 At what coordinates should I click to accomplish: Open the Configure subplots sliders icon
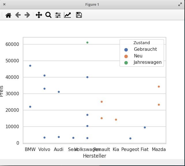pyautogui.click(x=58, y=15)
